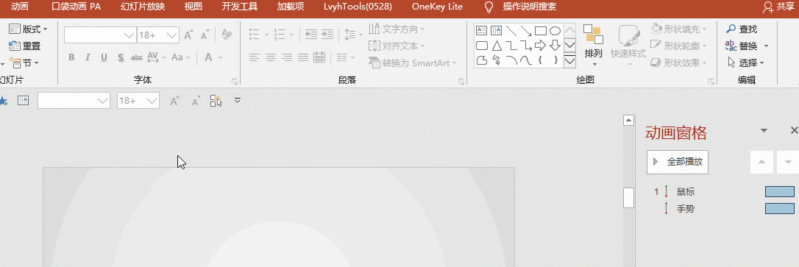Click decrease font size in ribbon
The width and height of the screenshot is (799, 267).
(205, 35)
